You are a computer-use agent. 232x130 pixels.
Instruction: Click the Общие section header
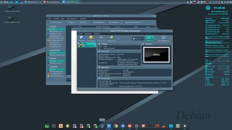tap(104, 44)
